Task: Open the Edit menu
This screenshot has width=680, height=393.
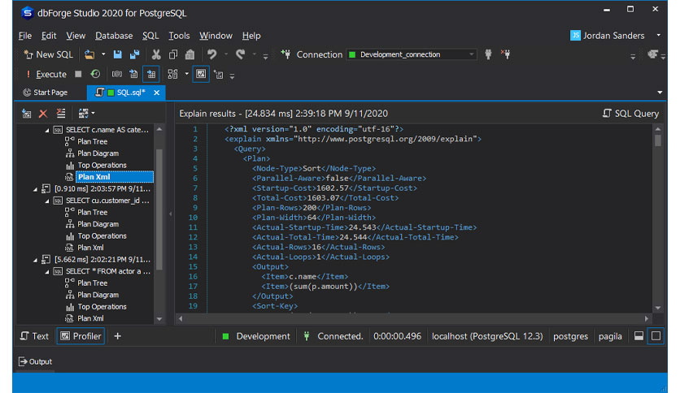Action: click(x=49, y=36)
